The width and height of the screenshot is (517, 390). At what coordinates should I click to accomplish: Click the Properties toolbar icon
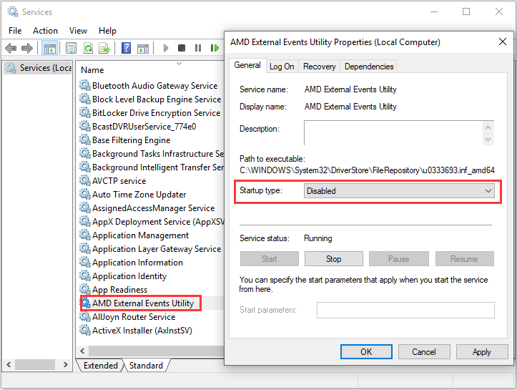(x=71, y=48)
